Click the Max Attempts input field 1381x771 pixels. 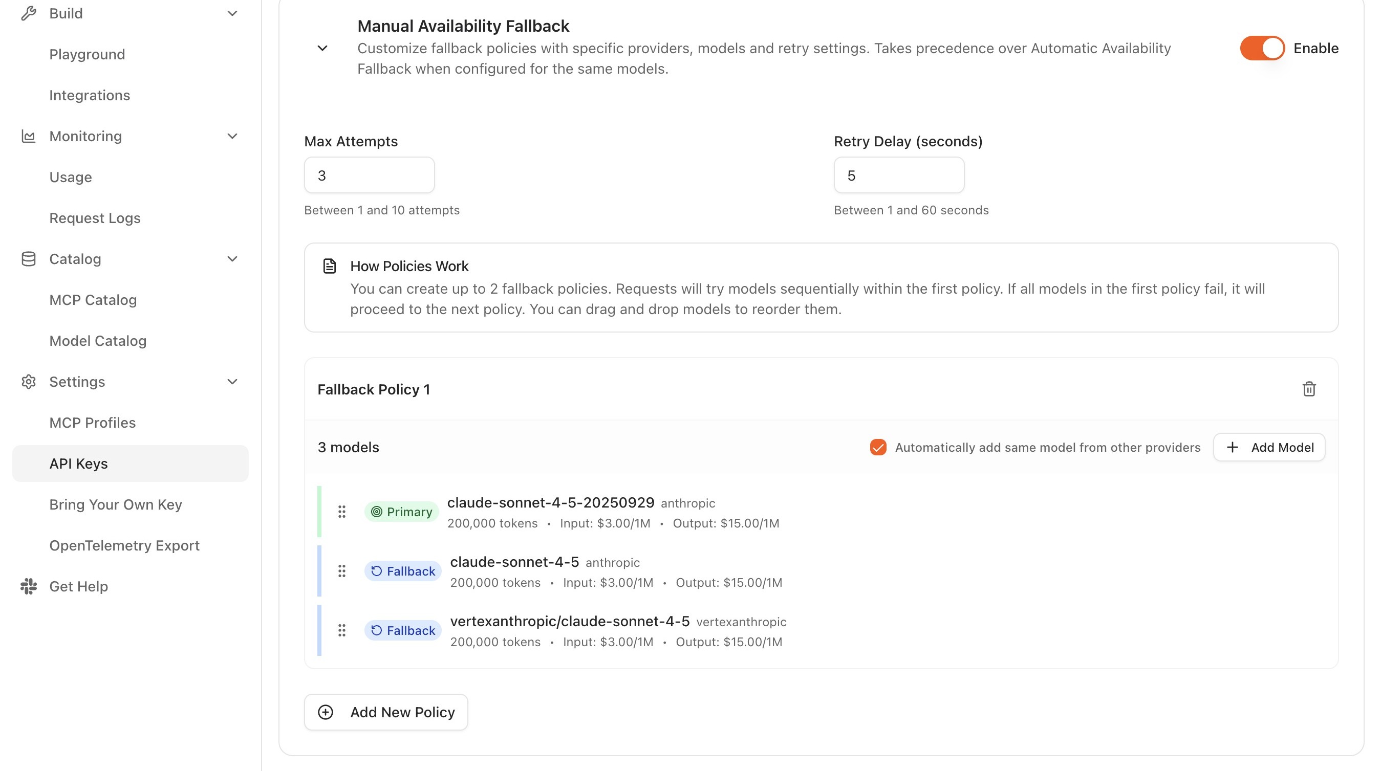[x=370, y=175]
